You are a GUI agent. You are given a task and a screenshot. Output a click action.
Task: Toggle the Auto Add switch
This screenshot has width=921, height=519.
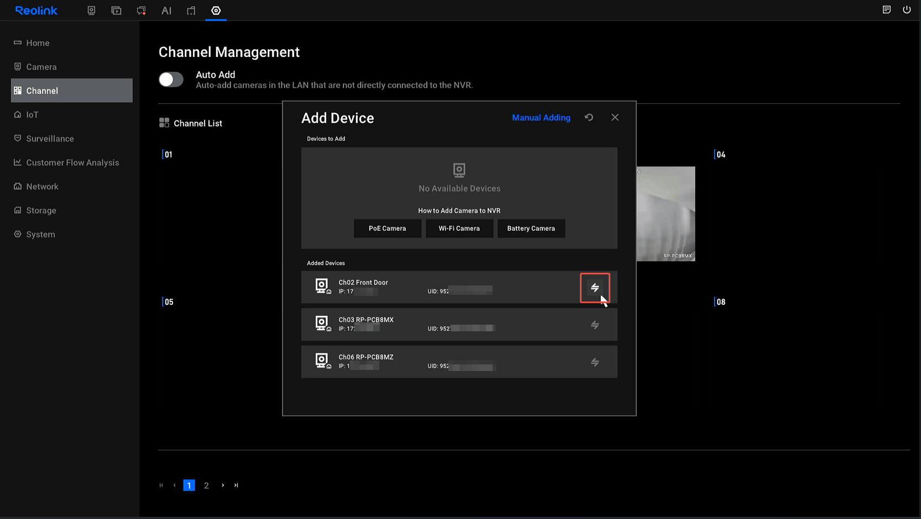tap(171, 80)
